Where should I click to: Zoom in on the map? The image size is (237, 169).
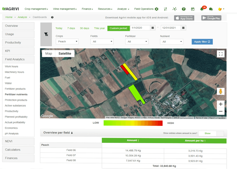coord(220,104)
